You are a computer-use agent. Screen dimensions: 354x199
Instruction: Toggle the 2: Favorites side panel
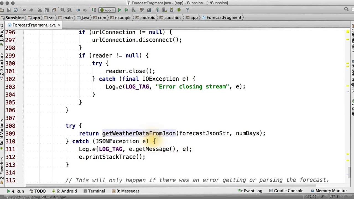click(x=2, y=171)
